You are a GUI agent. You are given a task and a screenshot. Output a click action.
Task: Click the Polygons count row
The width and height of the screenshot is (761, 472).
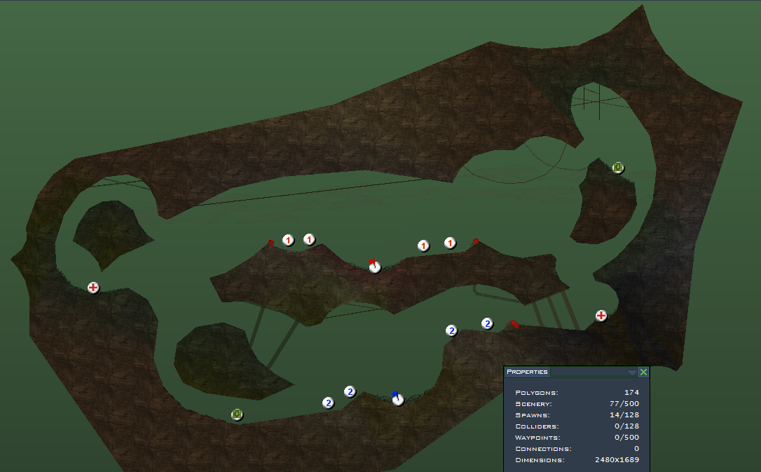pos(577,393)
